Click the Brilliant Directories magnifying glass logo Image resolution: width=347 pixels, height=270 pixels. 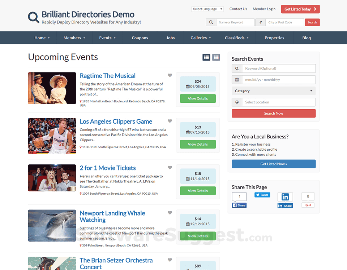(x=33, y=17)
